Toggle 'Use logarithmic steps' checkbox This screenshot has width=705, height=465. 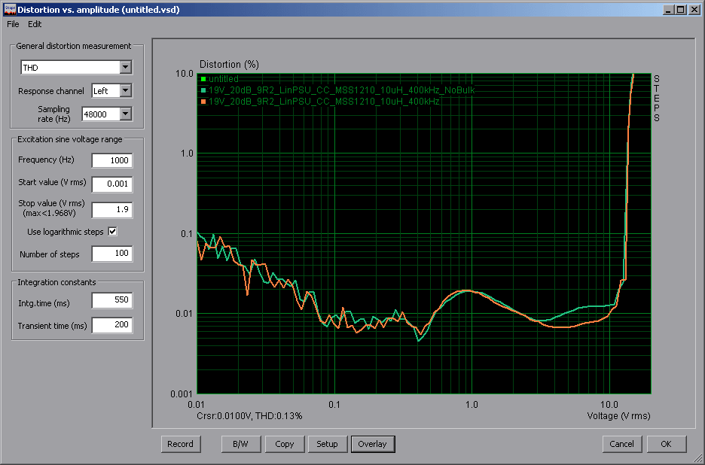point(113,232)
